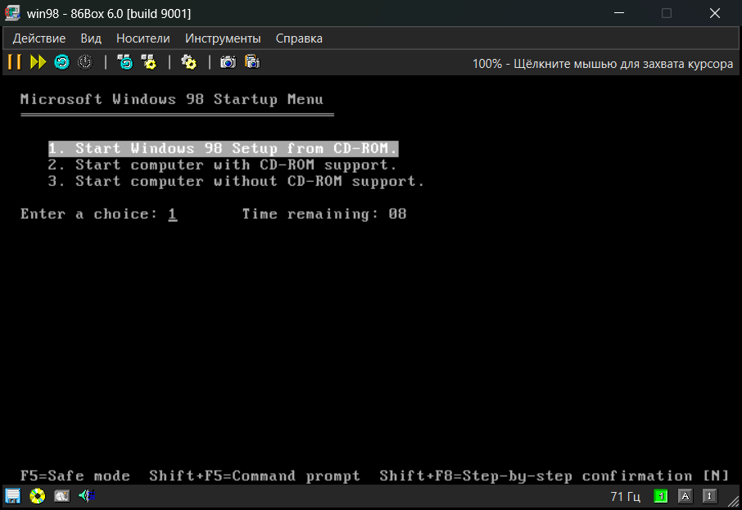
Task: Take a screenshot with the camera icon
Action: pos(228,62)
